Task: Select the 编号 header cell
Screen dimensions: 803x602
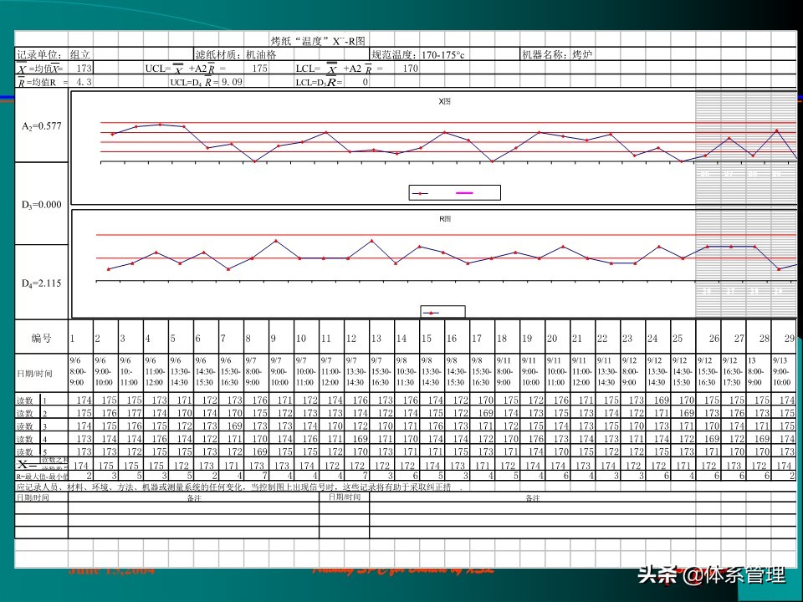Action: [42, 339]
